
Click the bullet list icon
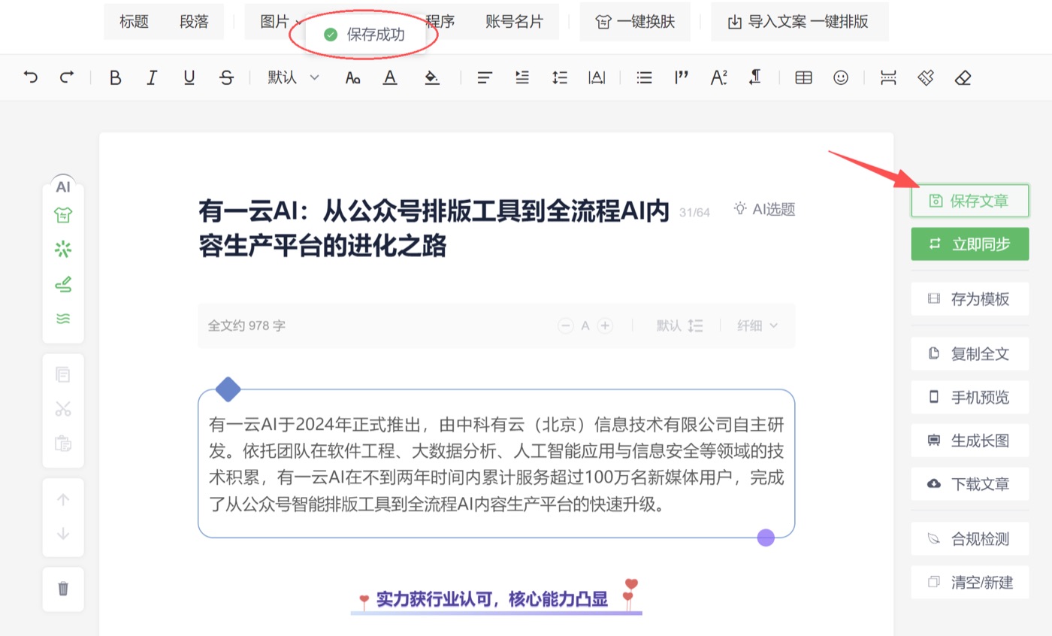644,77
